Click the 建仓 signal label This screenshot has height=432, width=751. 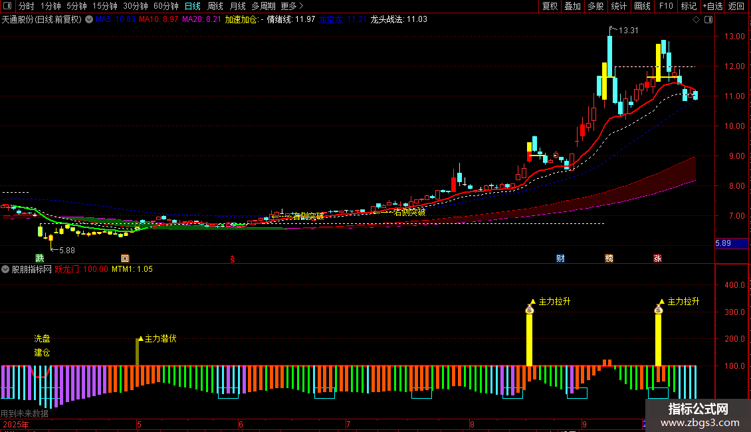[42, 352]
